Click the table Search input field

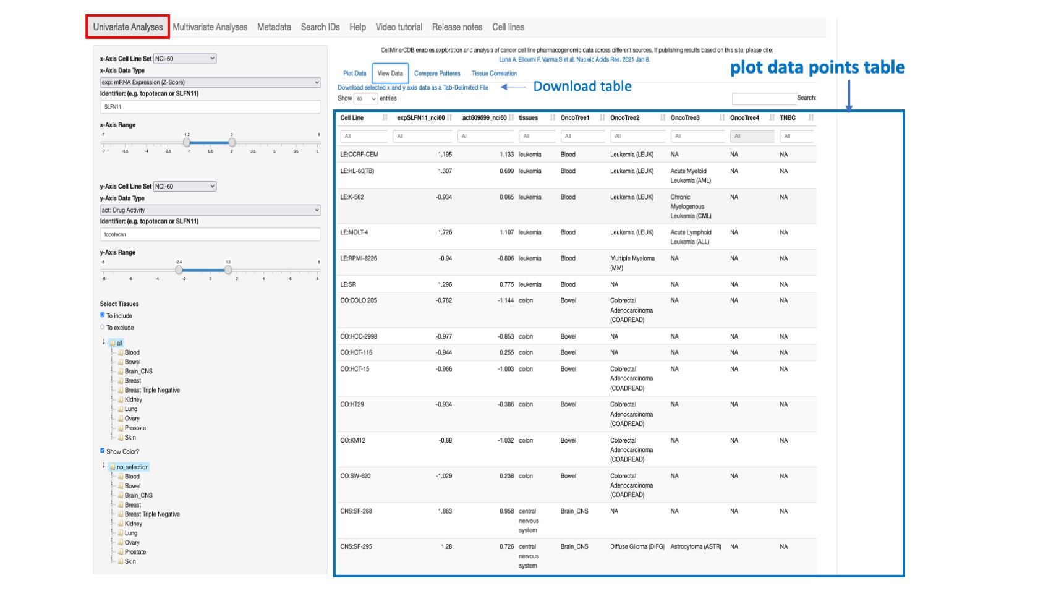[x=764, y=98]
